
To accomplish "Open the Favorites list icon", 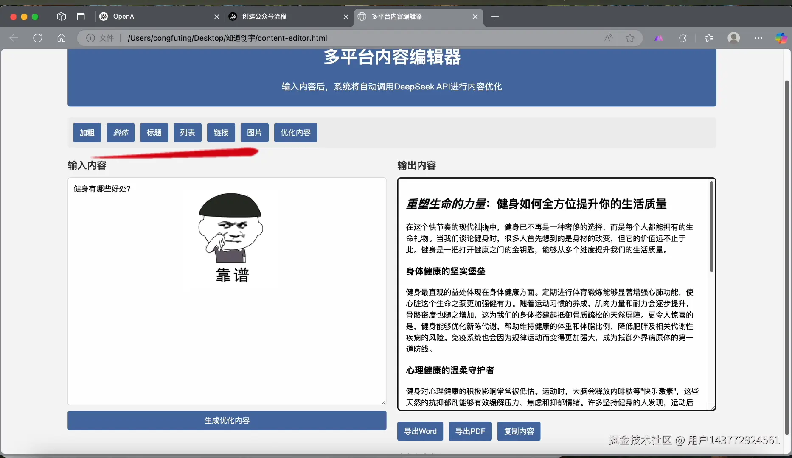I will pos(708,38).
